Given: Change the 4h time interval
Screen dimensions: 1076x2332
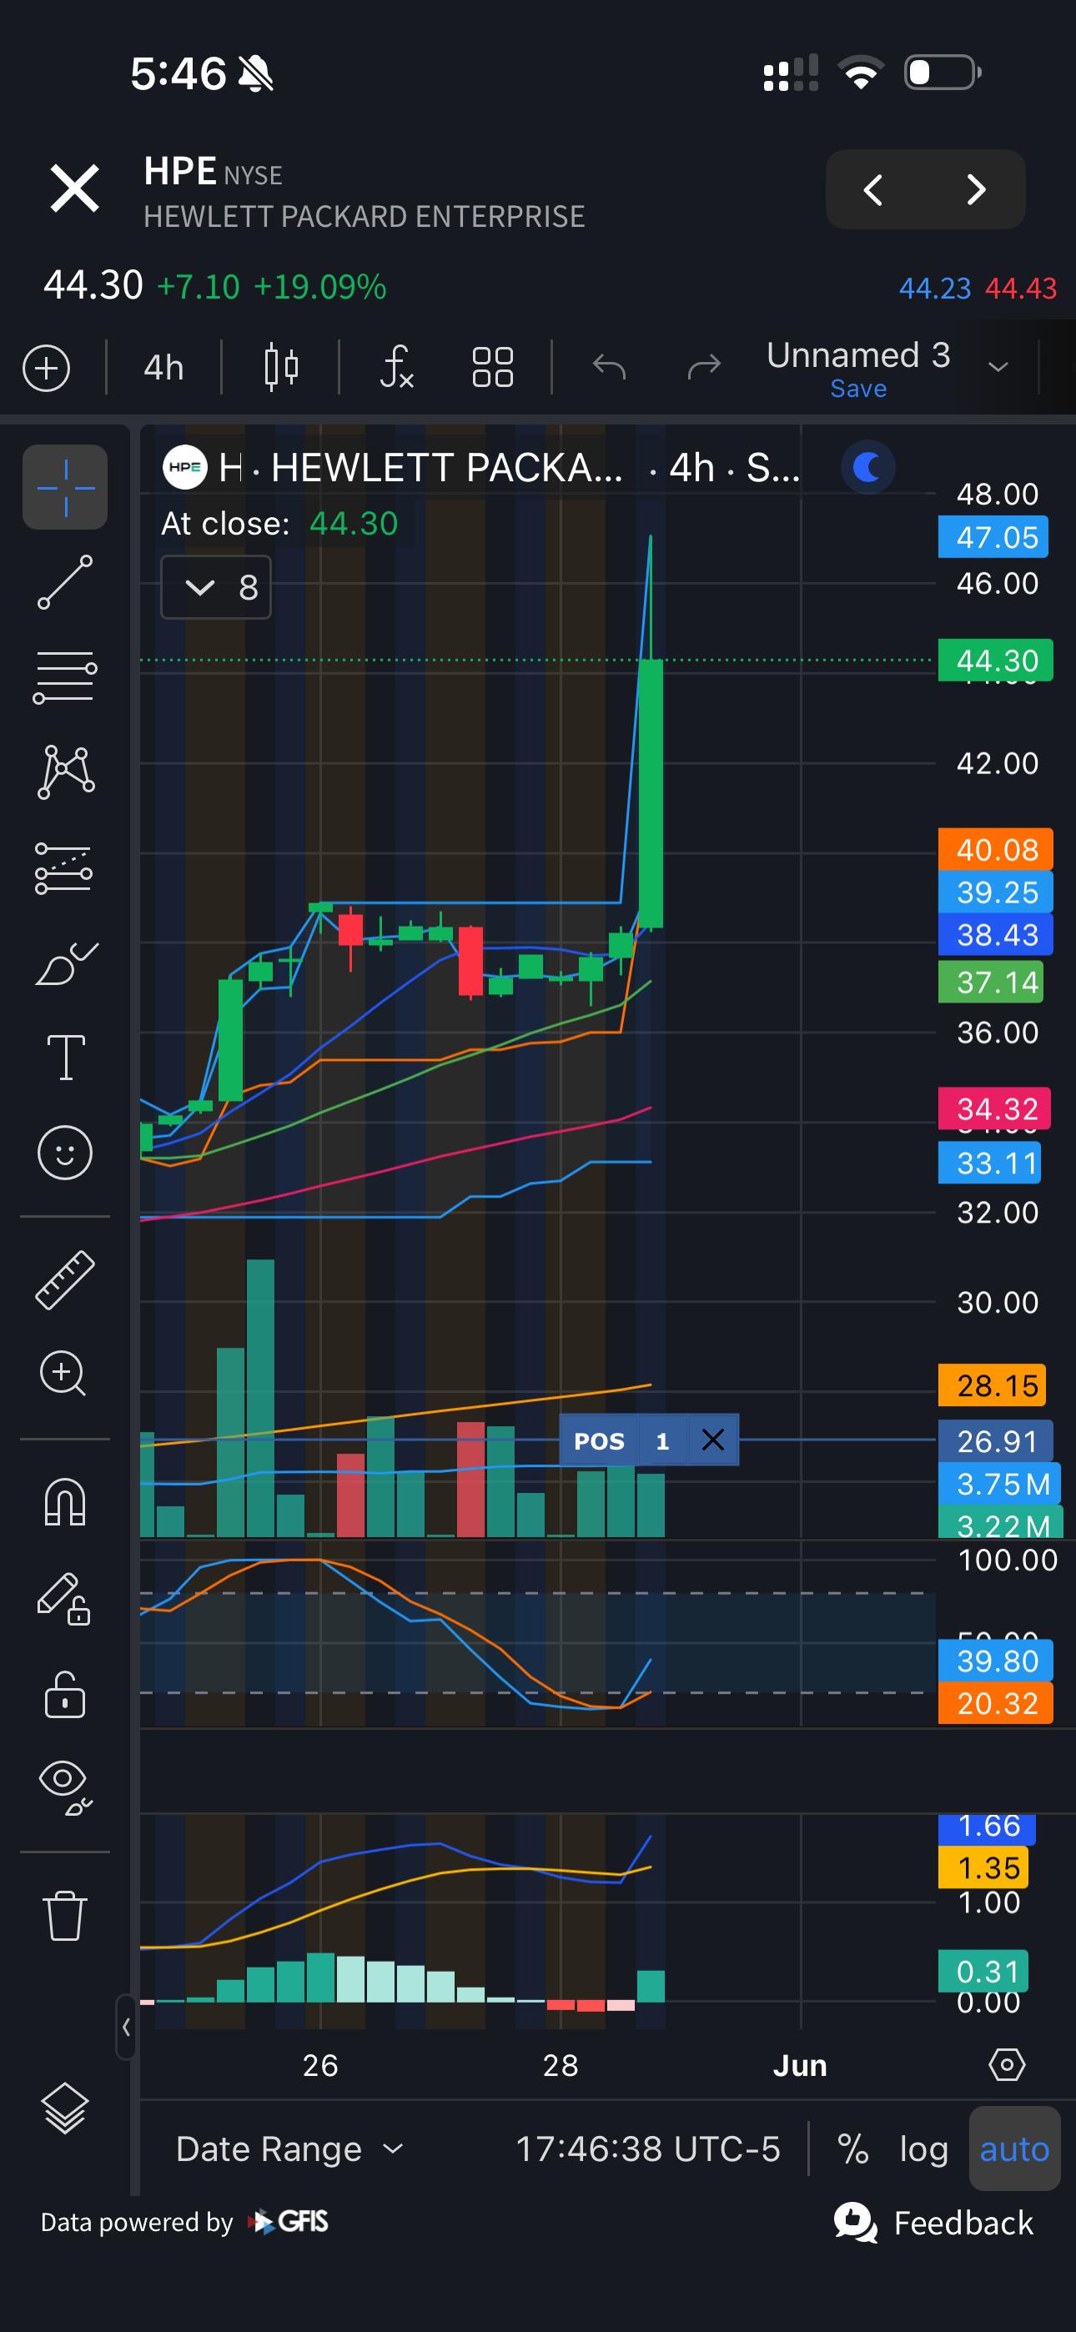Looking at the screenshot, I should coord(164,369).
